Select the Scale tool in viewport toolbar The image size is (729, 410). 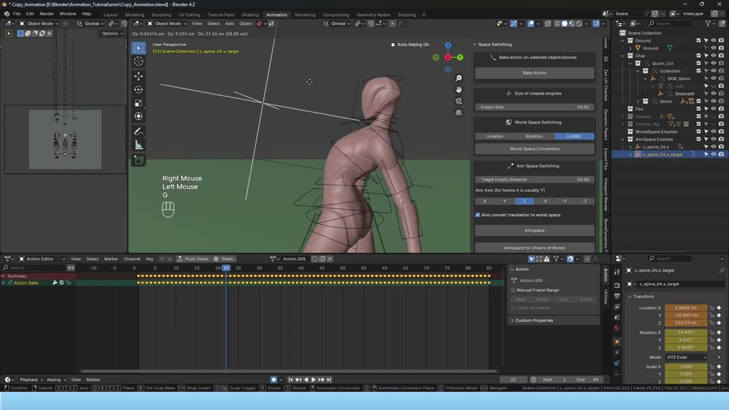click(138, 103)
